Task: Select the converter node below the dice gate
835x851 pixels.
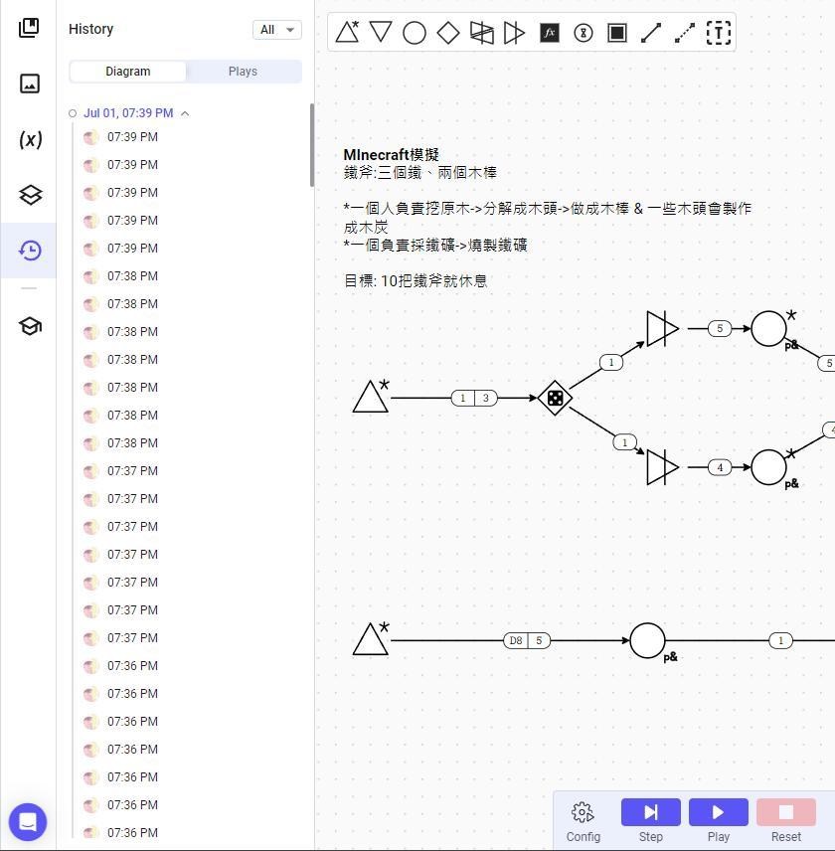Action: tap(663, 467)
